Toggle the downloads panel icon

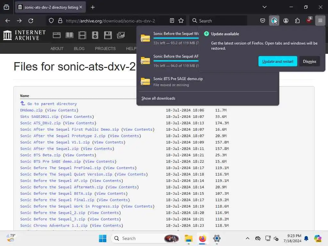[274, 21]
